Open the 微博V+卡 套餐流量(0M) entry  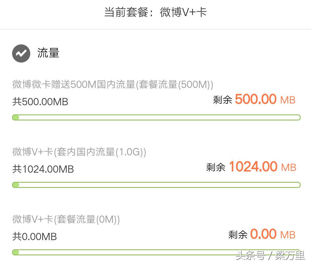[x=66, y=220]
